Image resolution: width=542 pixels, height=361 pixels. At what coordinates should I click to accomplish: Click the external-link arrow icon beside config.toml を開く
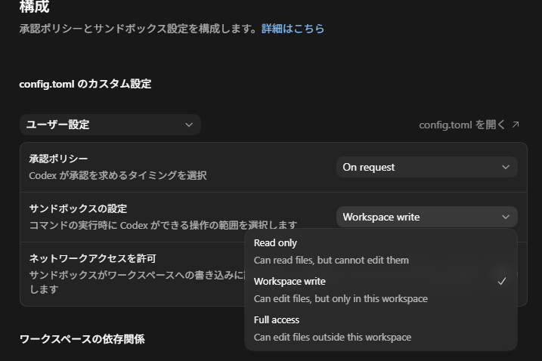coord(516,125)
